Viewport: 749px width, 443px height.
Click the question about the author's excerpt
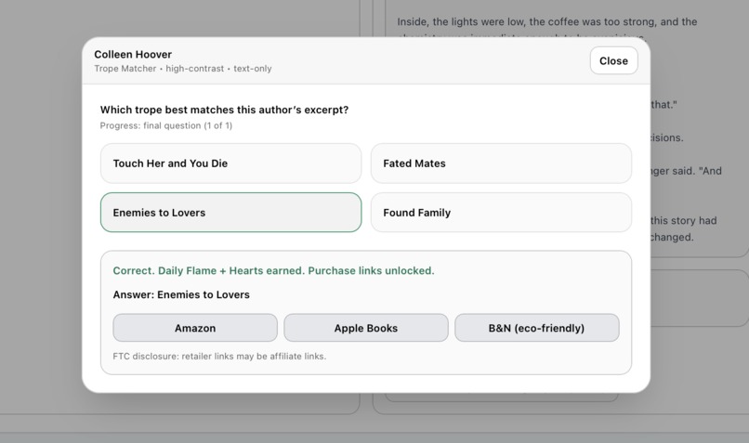pyautogui.click(x=224, y=110)
